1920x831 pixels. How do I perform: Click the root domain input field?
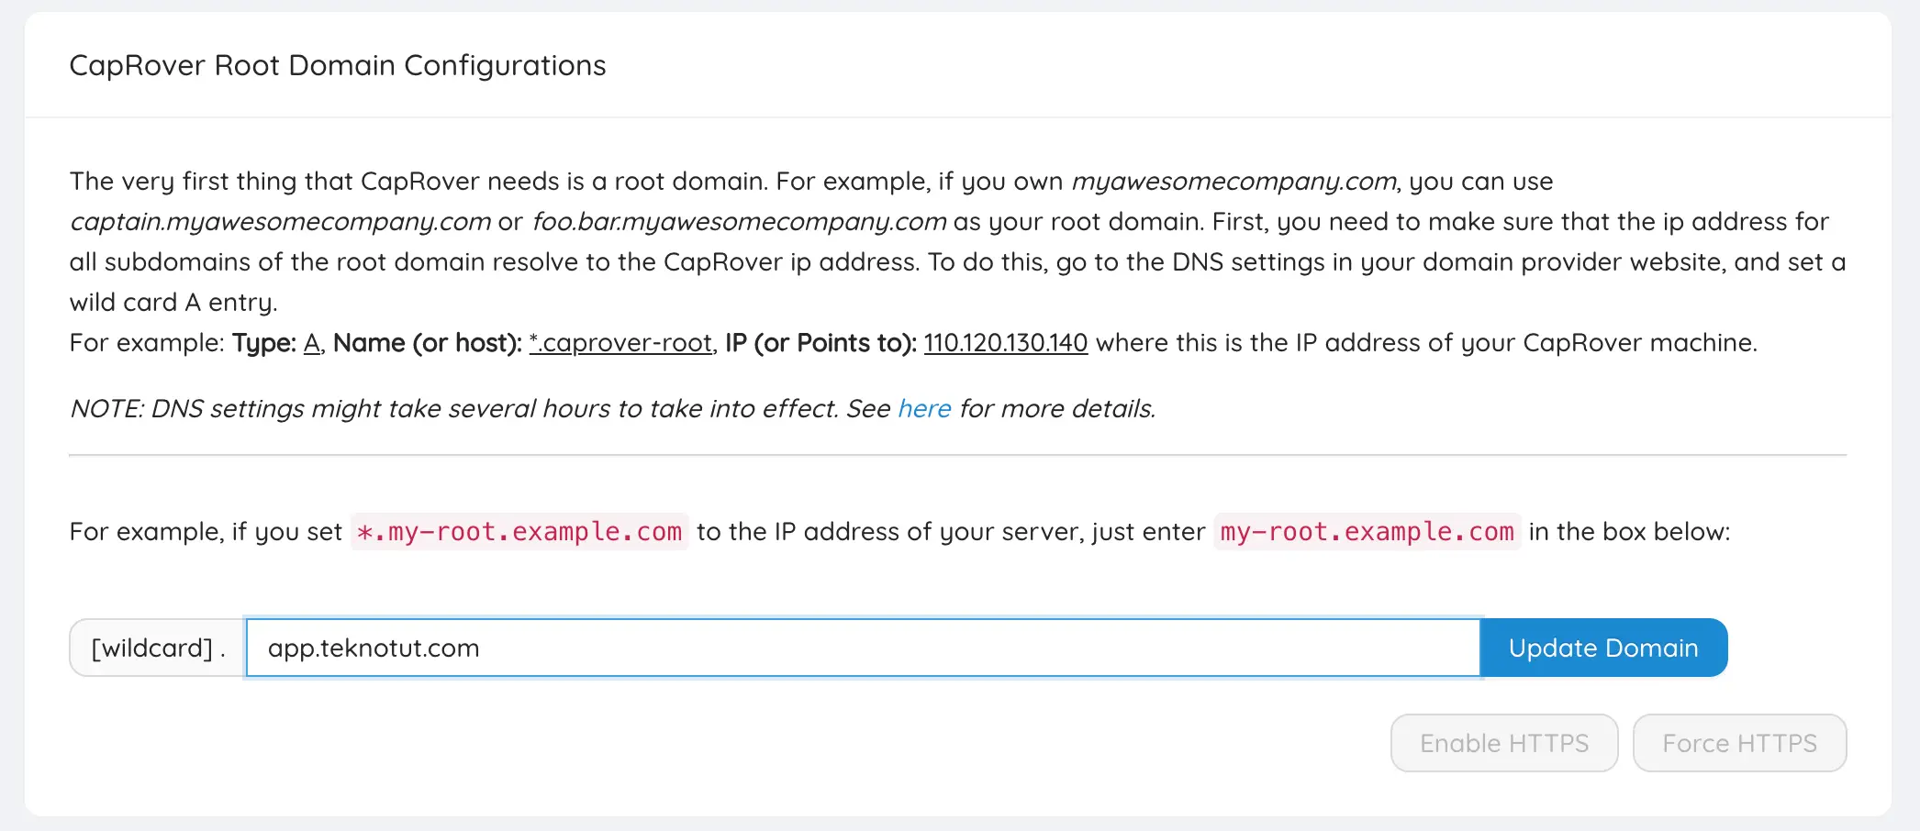pos(863,648)
